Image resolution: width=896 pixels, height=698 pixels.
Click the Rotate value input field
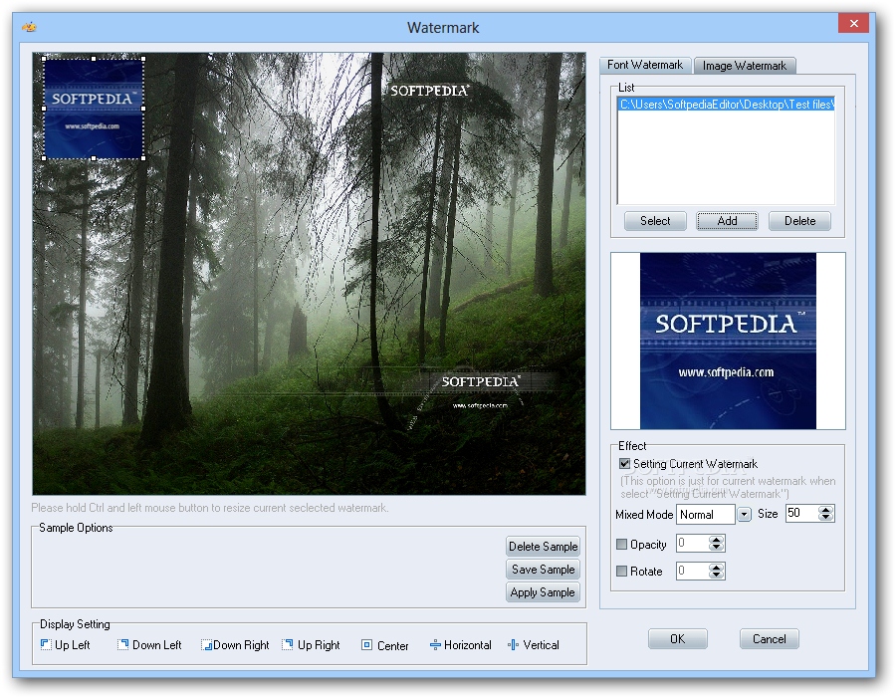(693, 571)
